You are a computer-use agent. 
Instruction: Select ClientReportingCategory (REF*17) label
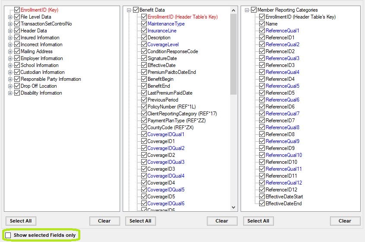[x=182, y=114]
